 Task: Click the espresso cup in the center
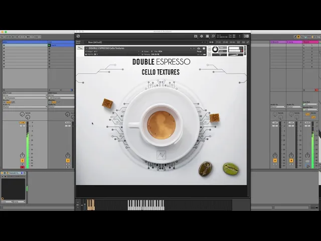click(x=162, y=125)
